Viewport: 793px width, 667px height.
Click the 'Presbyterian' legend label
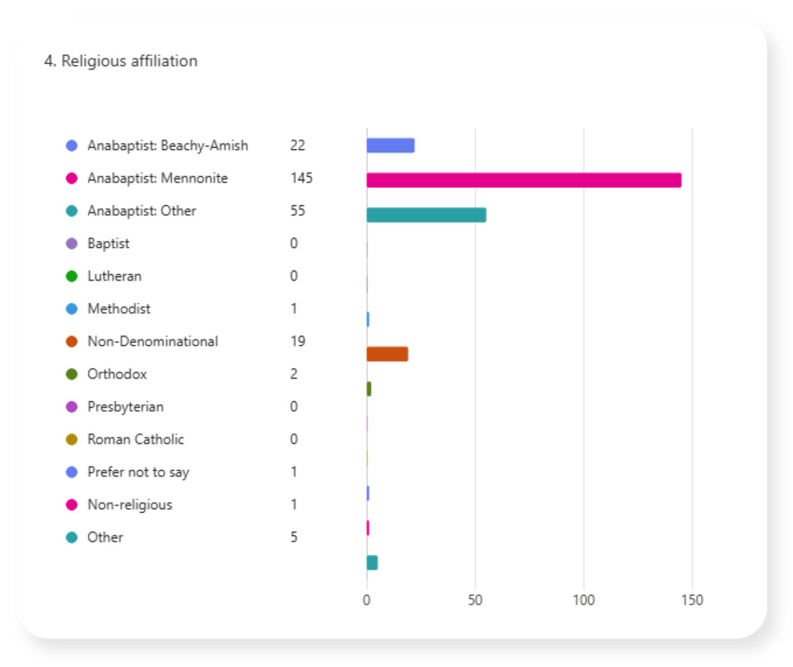(125, 407)
